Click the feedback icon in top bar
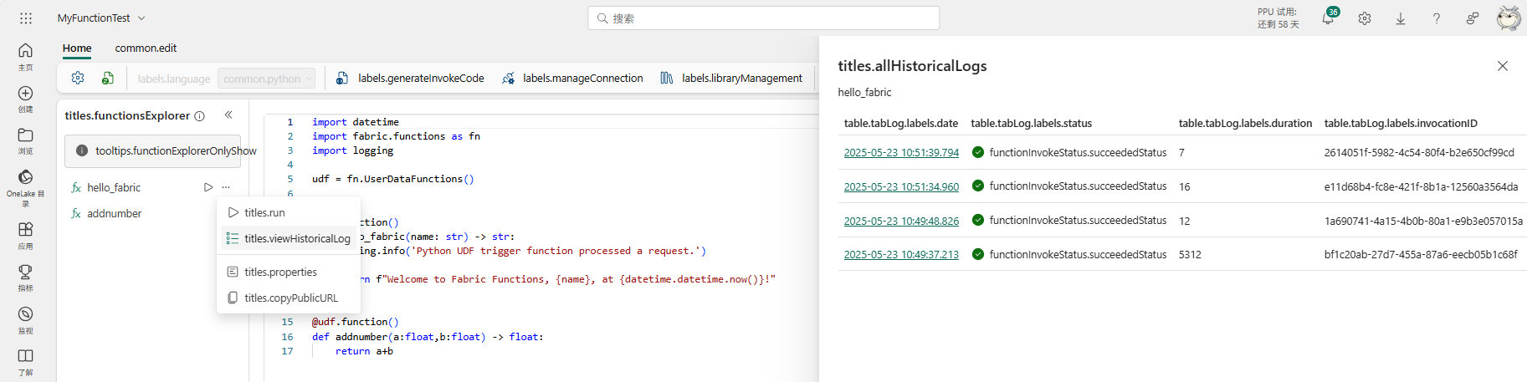 (1473, 18)
